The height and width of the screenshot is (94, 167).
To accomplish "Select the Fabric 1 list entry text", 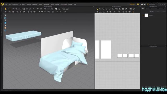I will click(x=151, y=15).
